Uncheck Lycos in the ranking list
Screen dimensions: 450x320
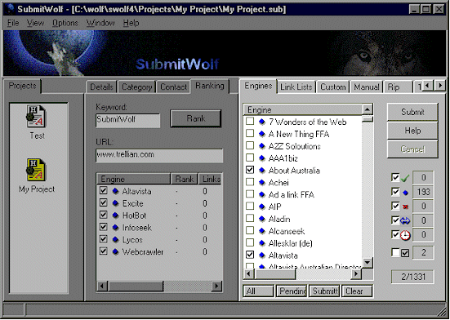click(104, 239)
